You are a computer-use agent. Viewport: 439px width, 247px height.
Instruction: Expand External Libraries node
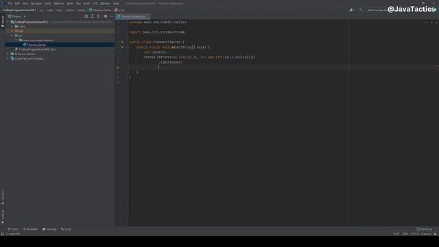click(8, 54)
